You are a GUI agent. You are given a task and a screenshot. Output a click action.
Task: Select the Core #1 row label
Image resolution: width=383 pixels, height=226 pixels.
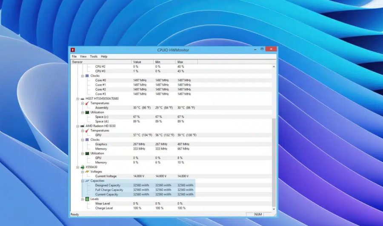[100, 85]
